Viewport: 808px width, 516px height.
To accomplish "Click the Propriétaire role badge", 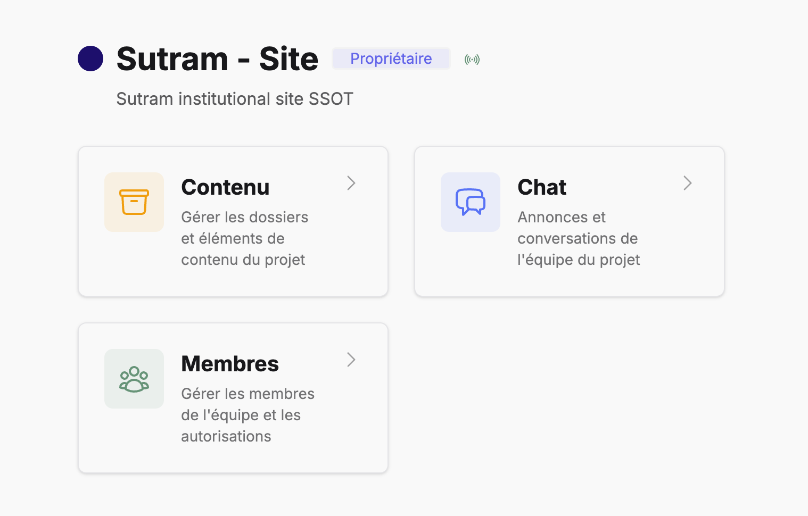I will click(x=391, y=59).
